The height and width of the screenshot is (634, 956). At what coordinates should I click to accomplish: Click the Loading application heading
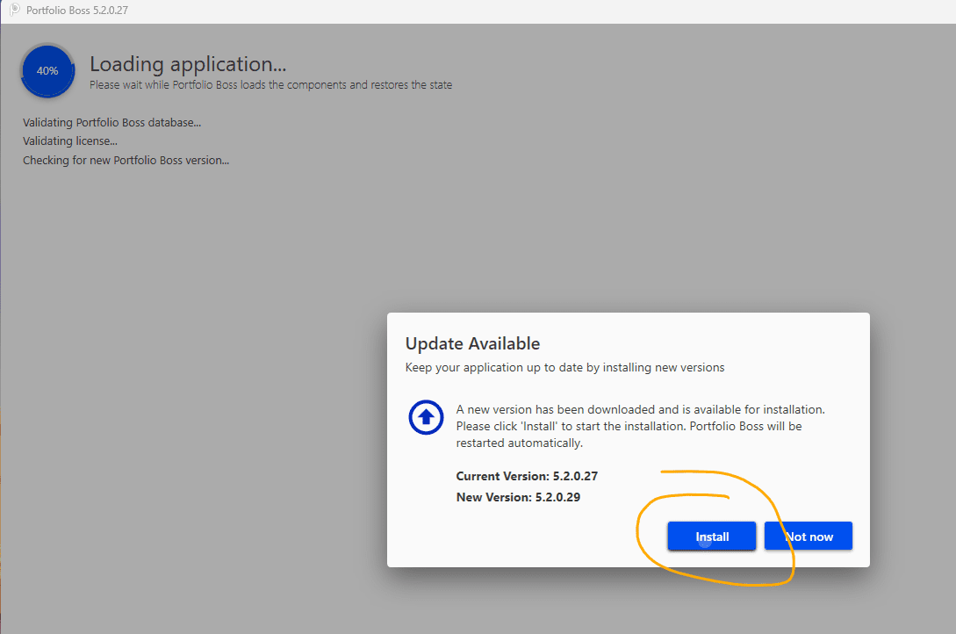(x=188, y=64)
